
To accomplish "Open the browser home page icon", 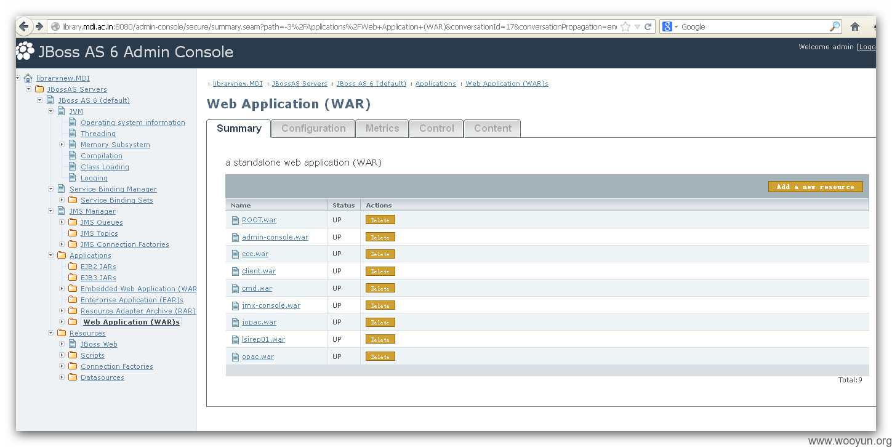I will (x=855, y=26).
